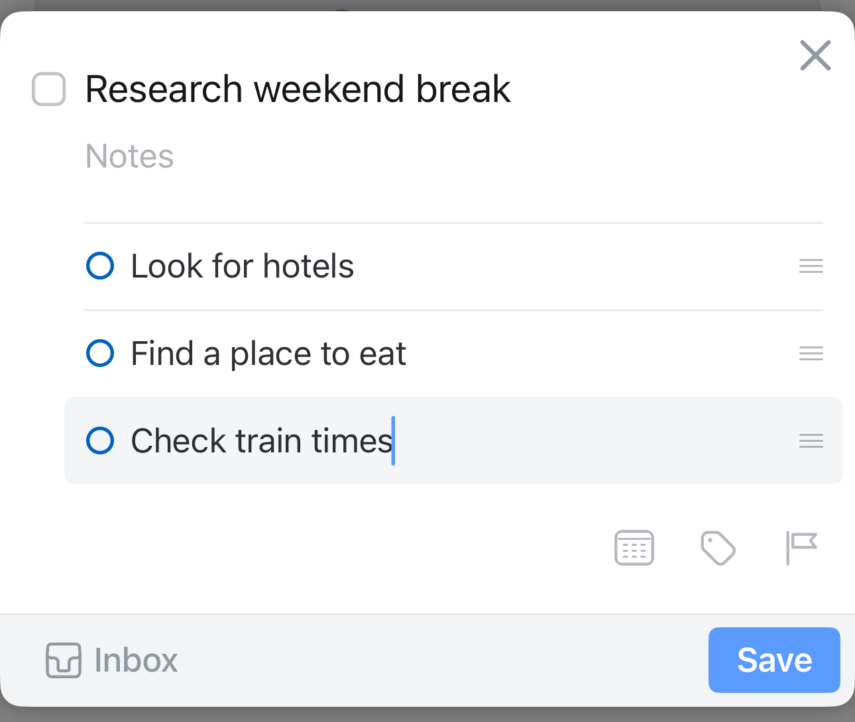The image size is (855, 722).
Task: Select the Find a place to eat text
Action: click(x=268, y=354)
